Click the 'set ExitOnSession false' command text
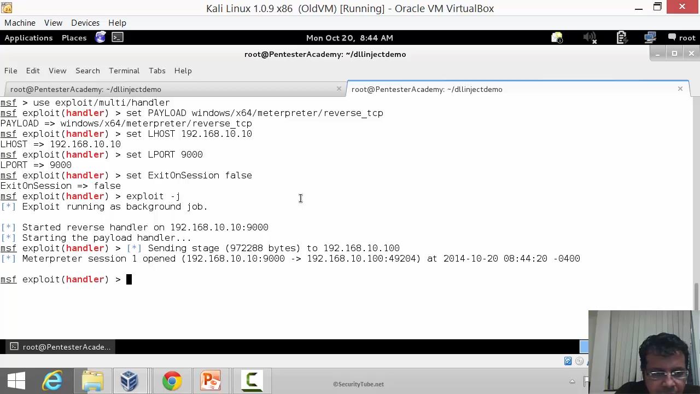 [x=189, y=176]
